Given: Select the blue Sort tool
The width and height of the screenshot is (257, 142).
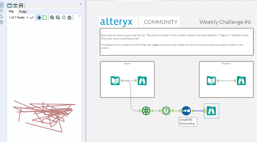Looking at the screenshot, I should pyautogui.click(x=186, y=111).
